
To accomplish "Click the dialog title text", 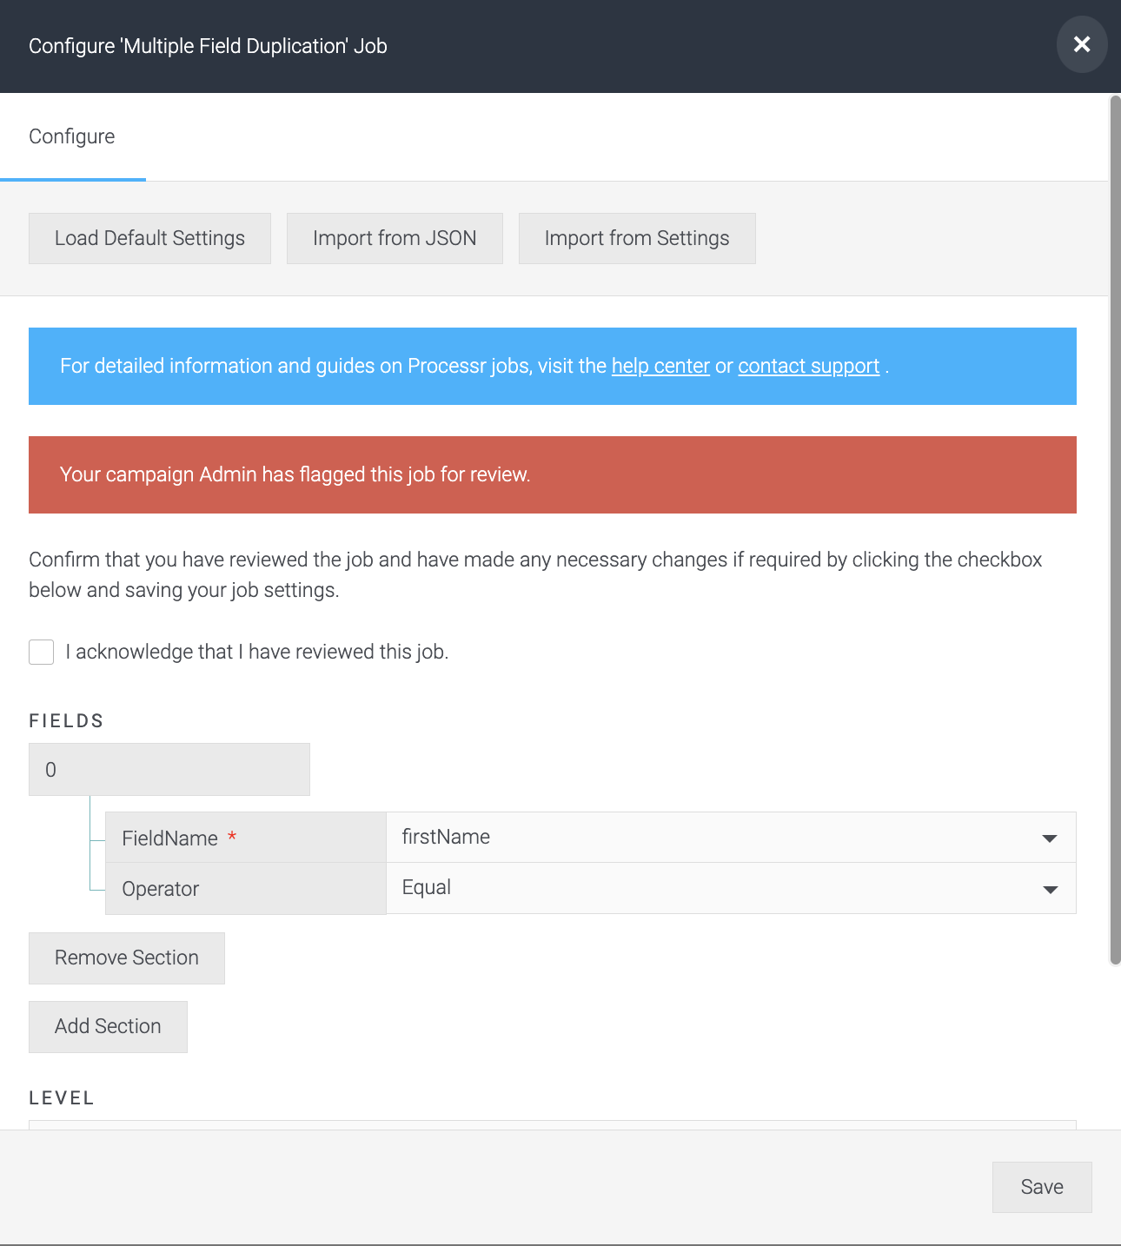I will pos(208,46).
